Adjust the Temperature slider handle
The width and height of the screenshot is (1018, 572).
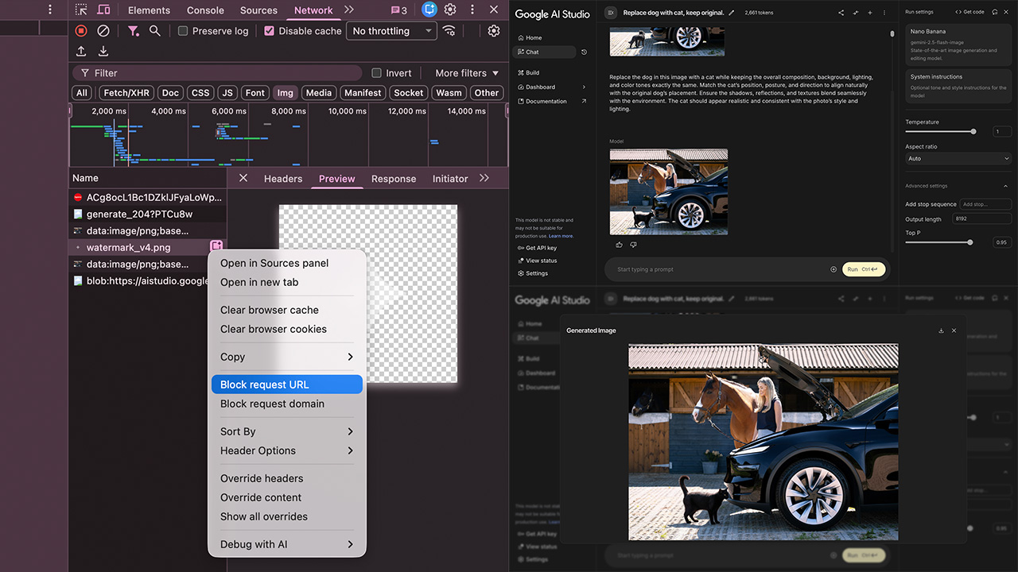point(973,132)
